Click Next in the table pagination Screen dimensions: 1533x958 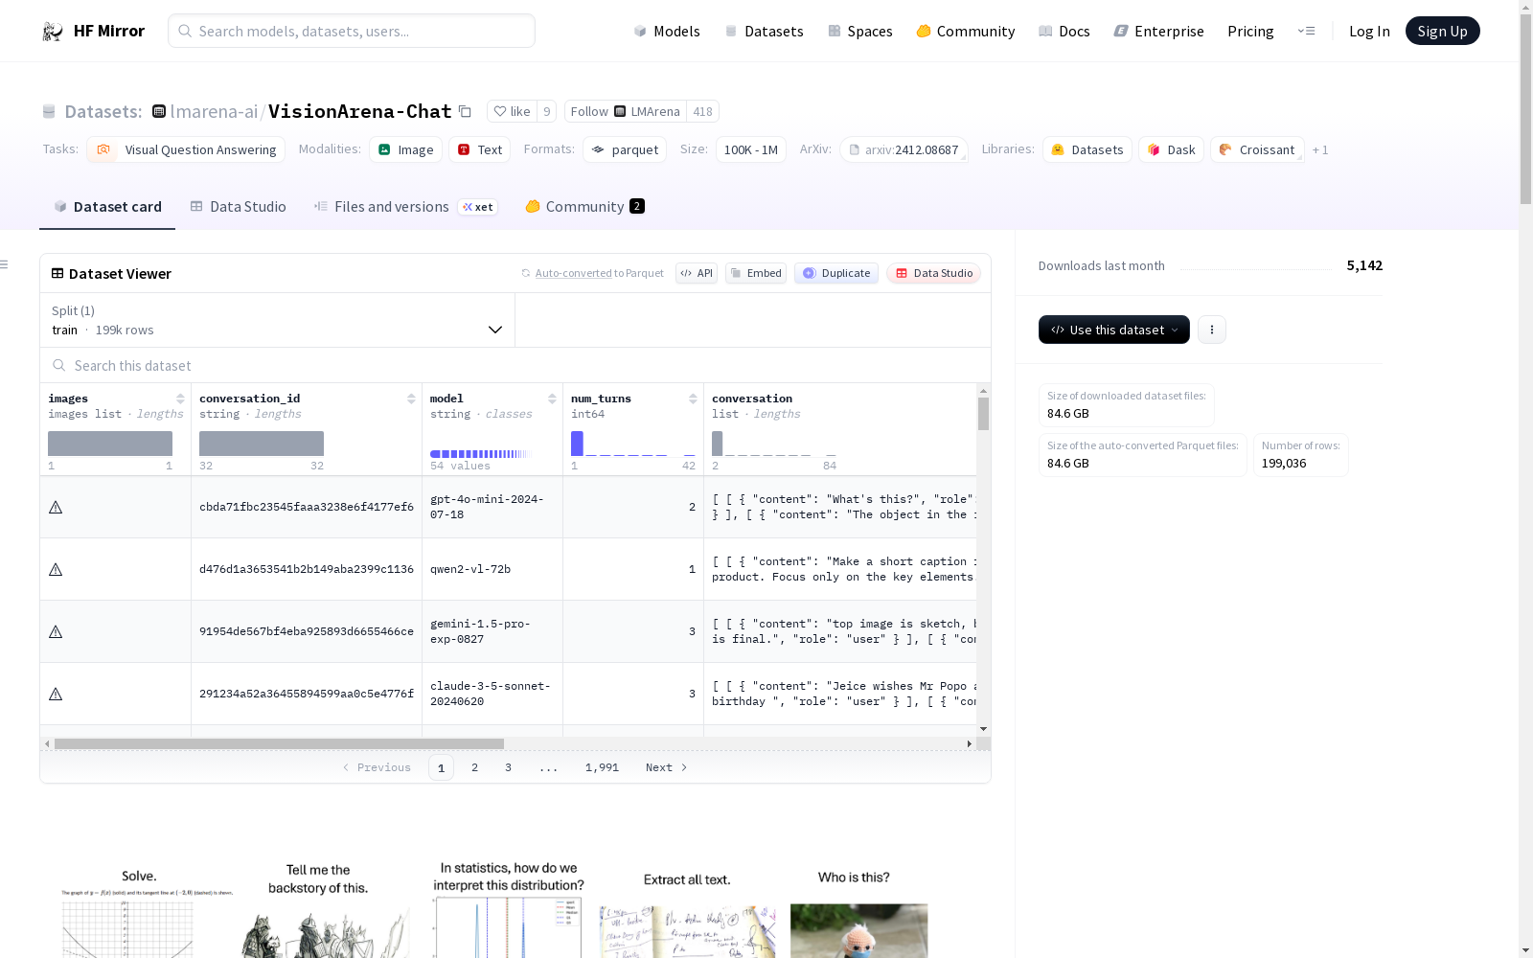(x=667, y=767)
